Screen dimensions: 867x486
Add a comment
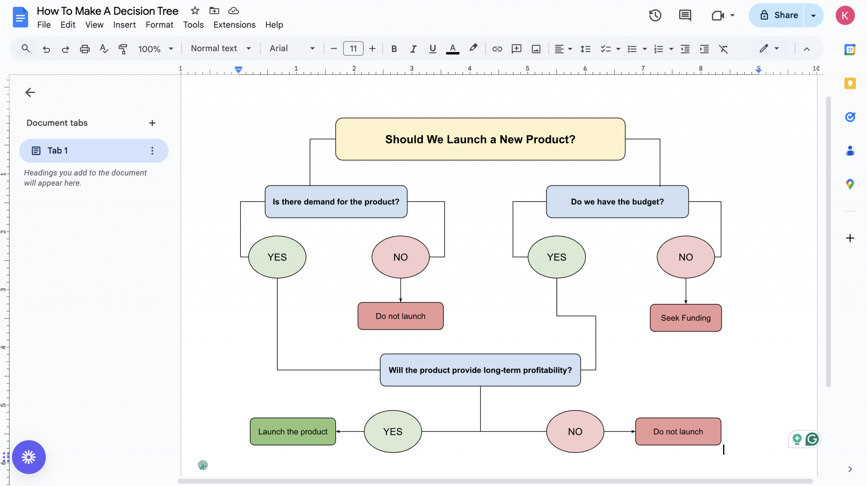pos(516,48)
